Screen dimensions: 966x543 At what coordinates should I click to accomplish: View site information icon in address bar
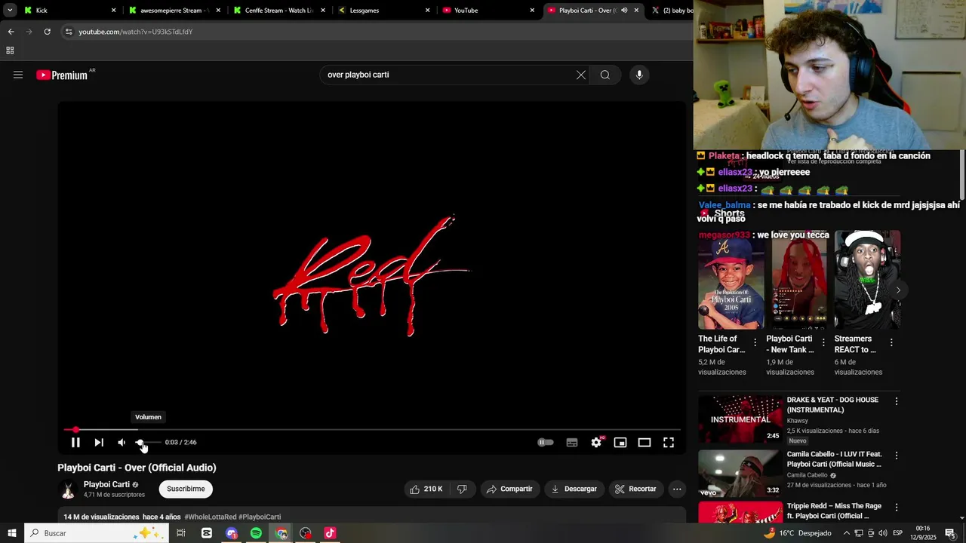[69, 32]
